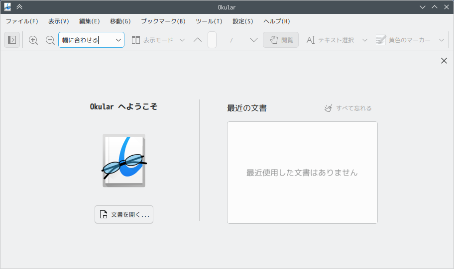This screenshot has width=454, height=269.
Task: Open the 表示(V) menu
Action: point(58,21)
